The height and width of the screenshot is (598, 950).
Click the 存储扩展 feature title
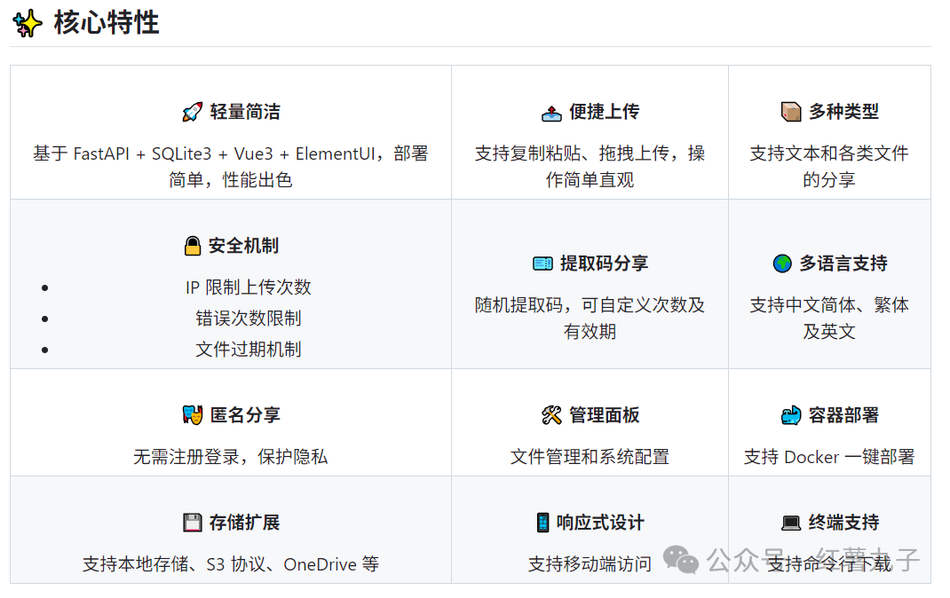pos(244,523)
